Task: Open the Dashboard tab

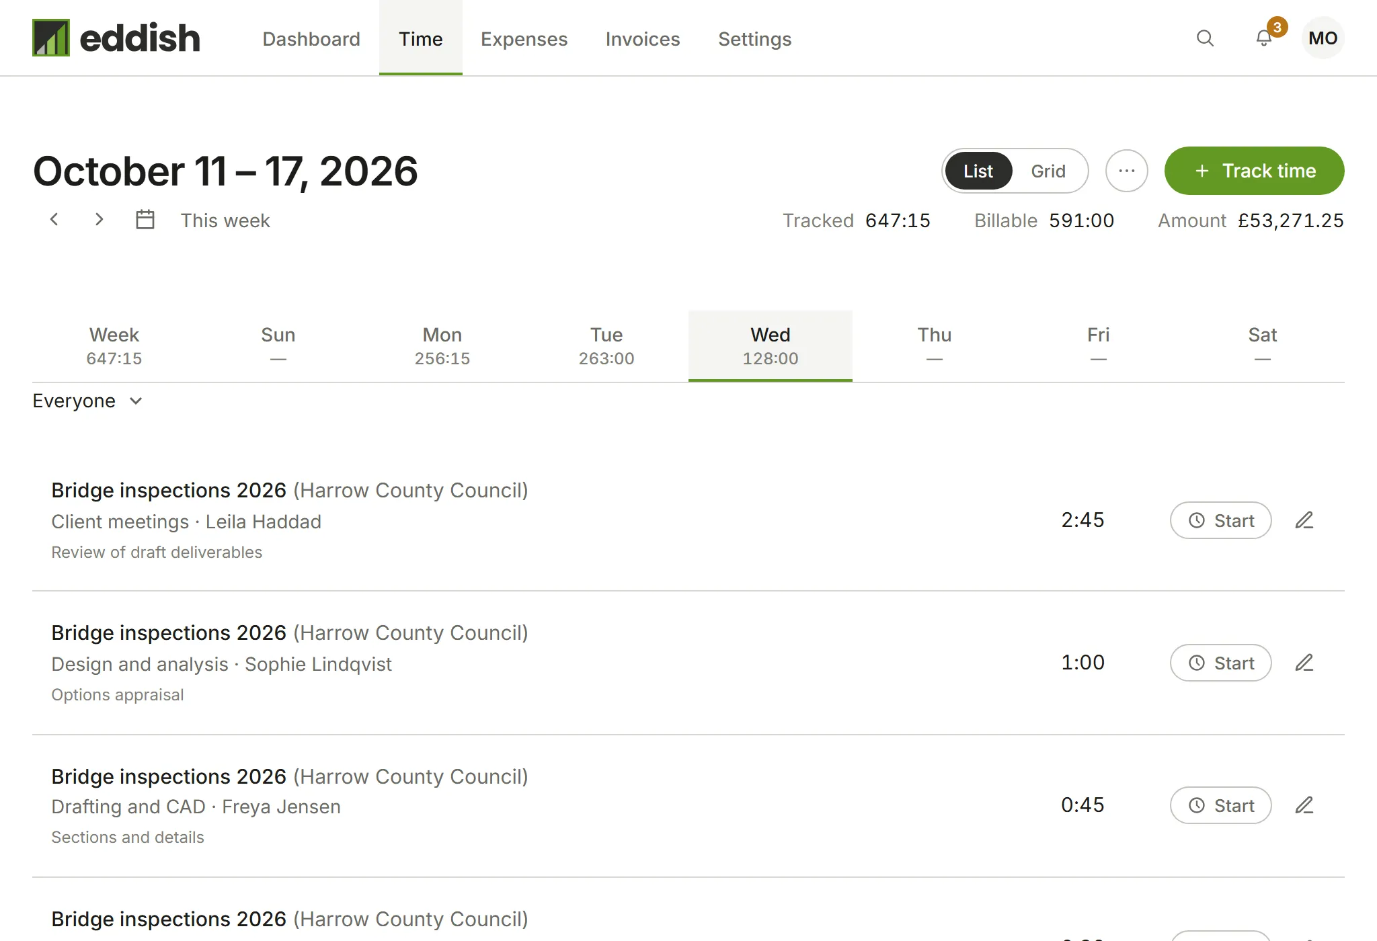Action: click(311, 38)
